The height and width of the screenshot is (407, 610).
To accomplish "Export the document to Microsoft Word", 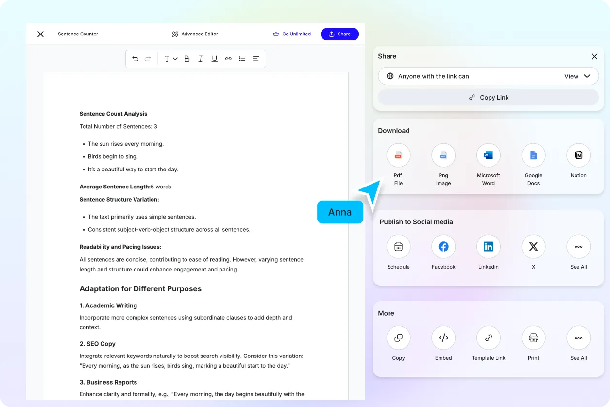I will tap(488, 155).
